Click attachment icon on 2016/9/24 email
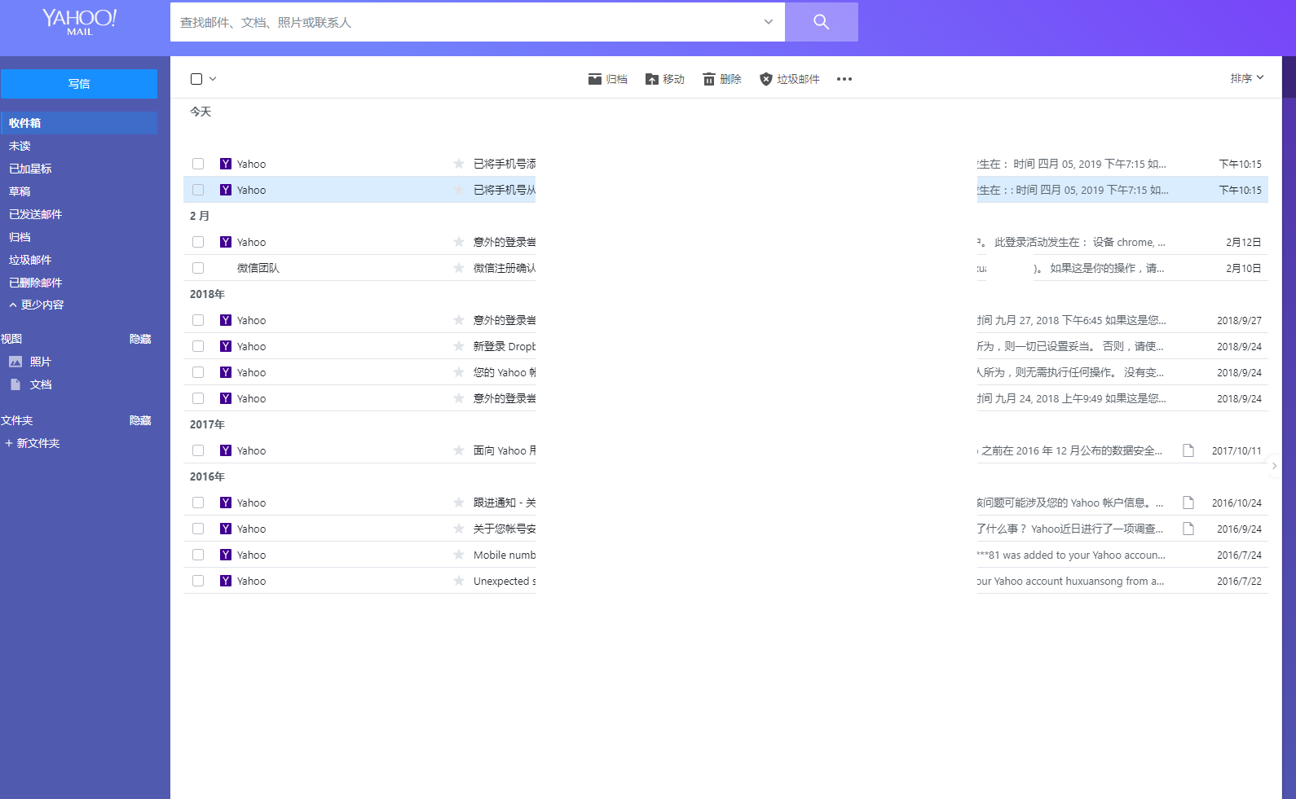Viewport: 1296px width, 799px height. (x=1188, y=529)
